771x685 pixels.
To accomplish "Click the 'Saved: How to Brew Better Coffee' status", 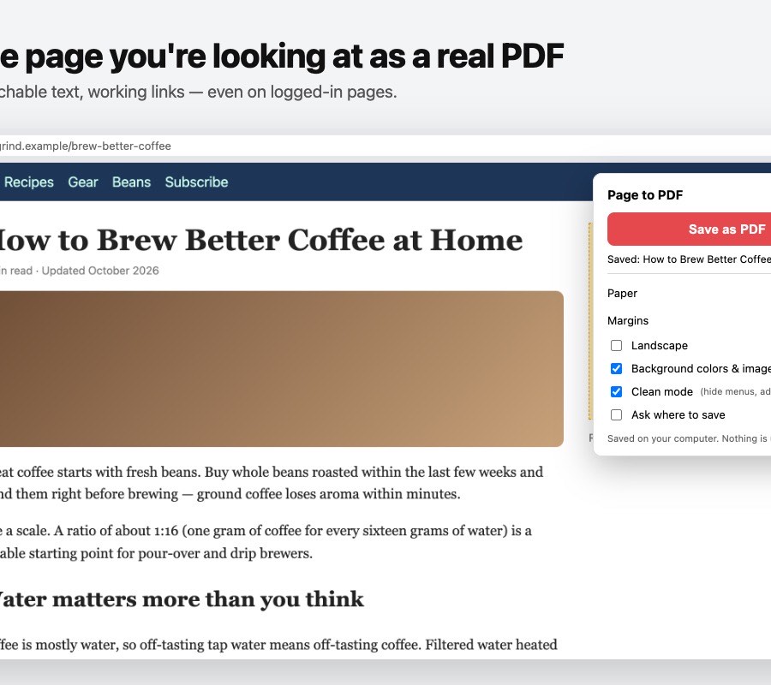I will pos(689,259).
